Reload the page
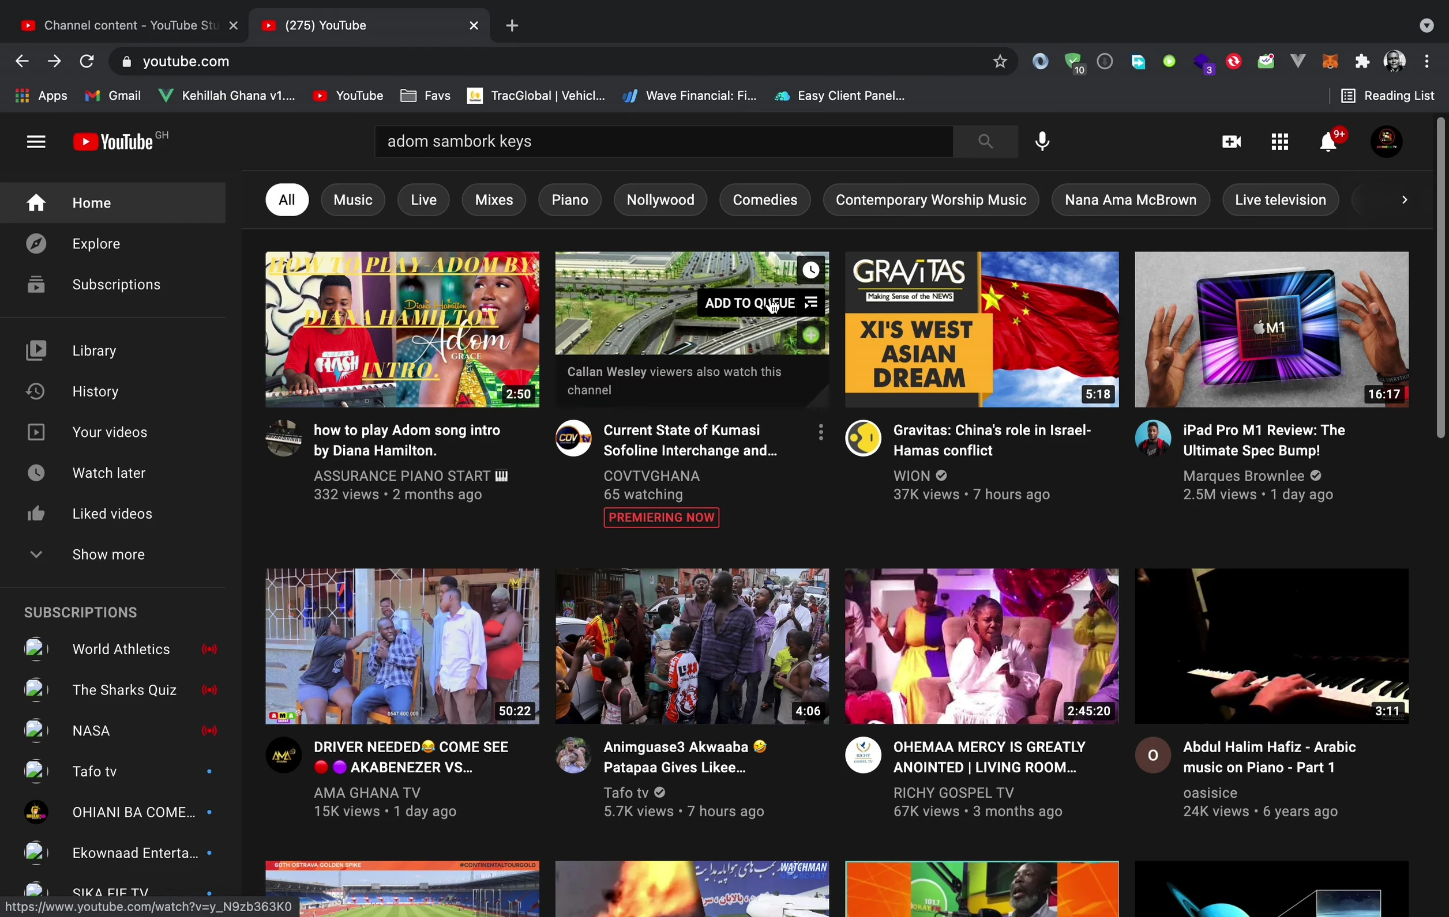 [87, 61]
